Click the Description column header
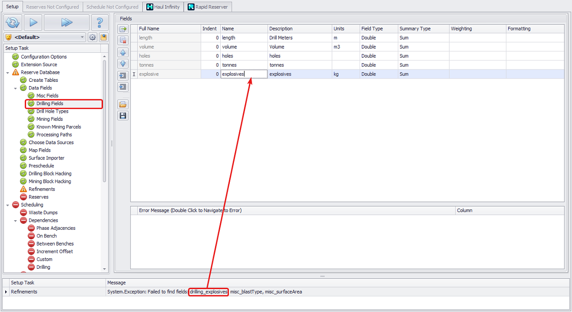Image resolution: width=572 pixels, height=312 pixels. [300, 29]
